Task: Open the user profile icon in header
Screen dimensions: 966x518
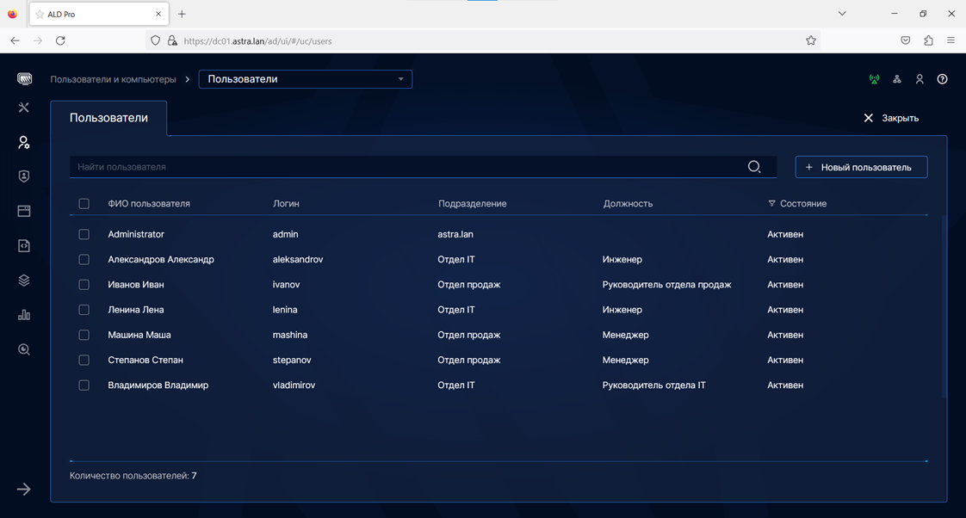Action: point(920,79)
